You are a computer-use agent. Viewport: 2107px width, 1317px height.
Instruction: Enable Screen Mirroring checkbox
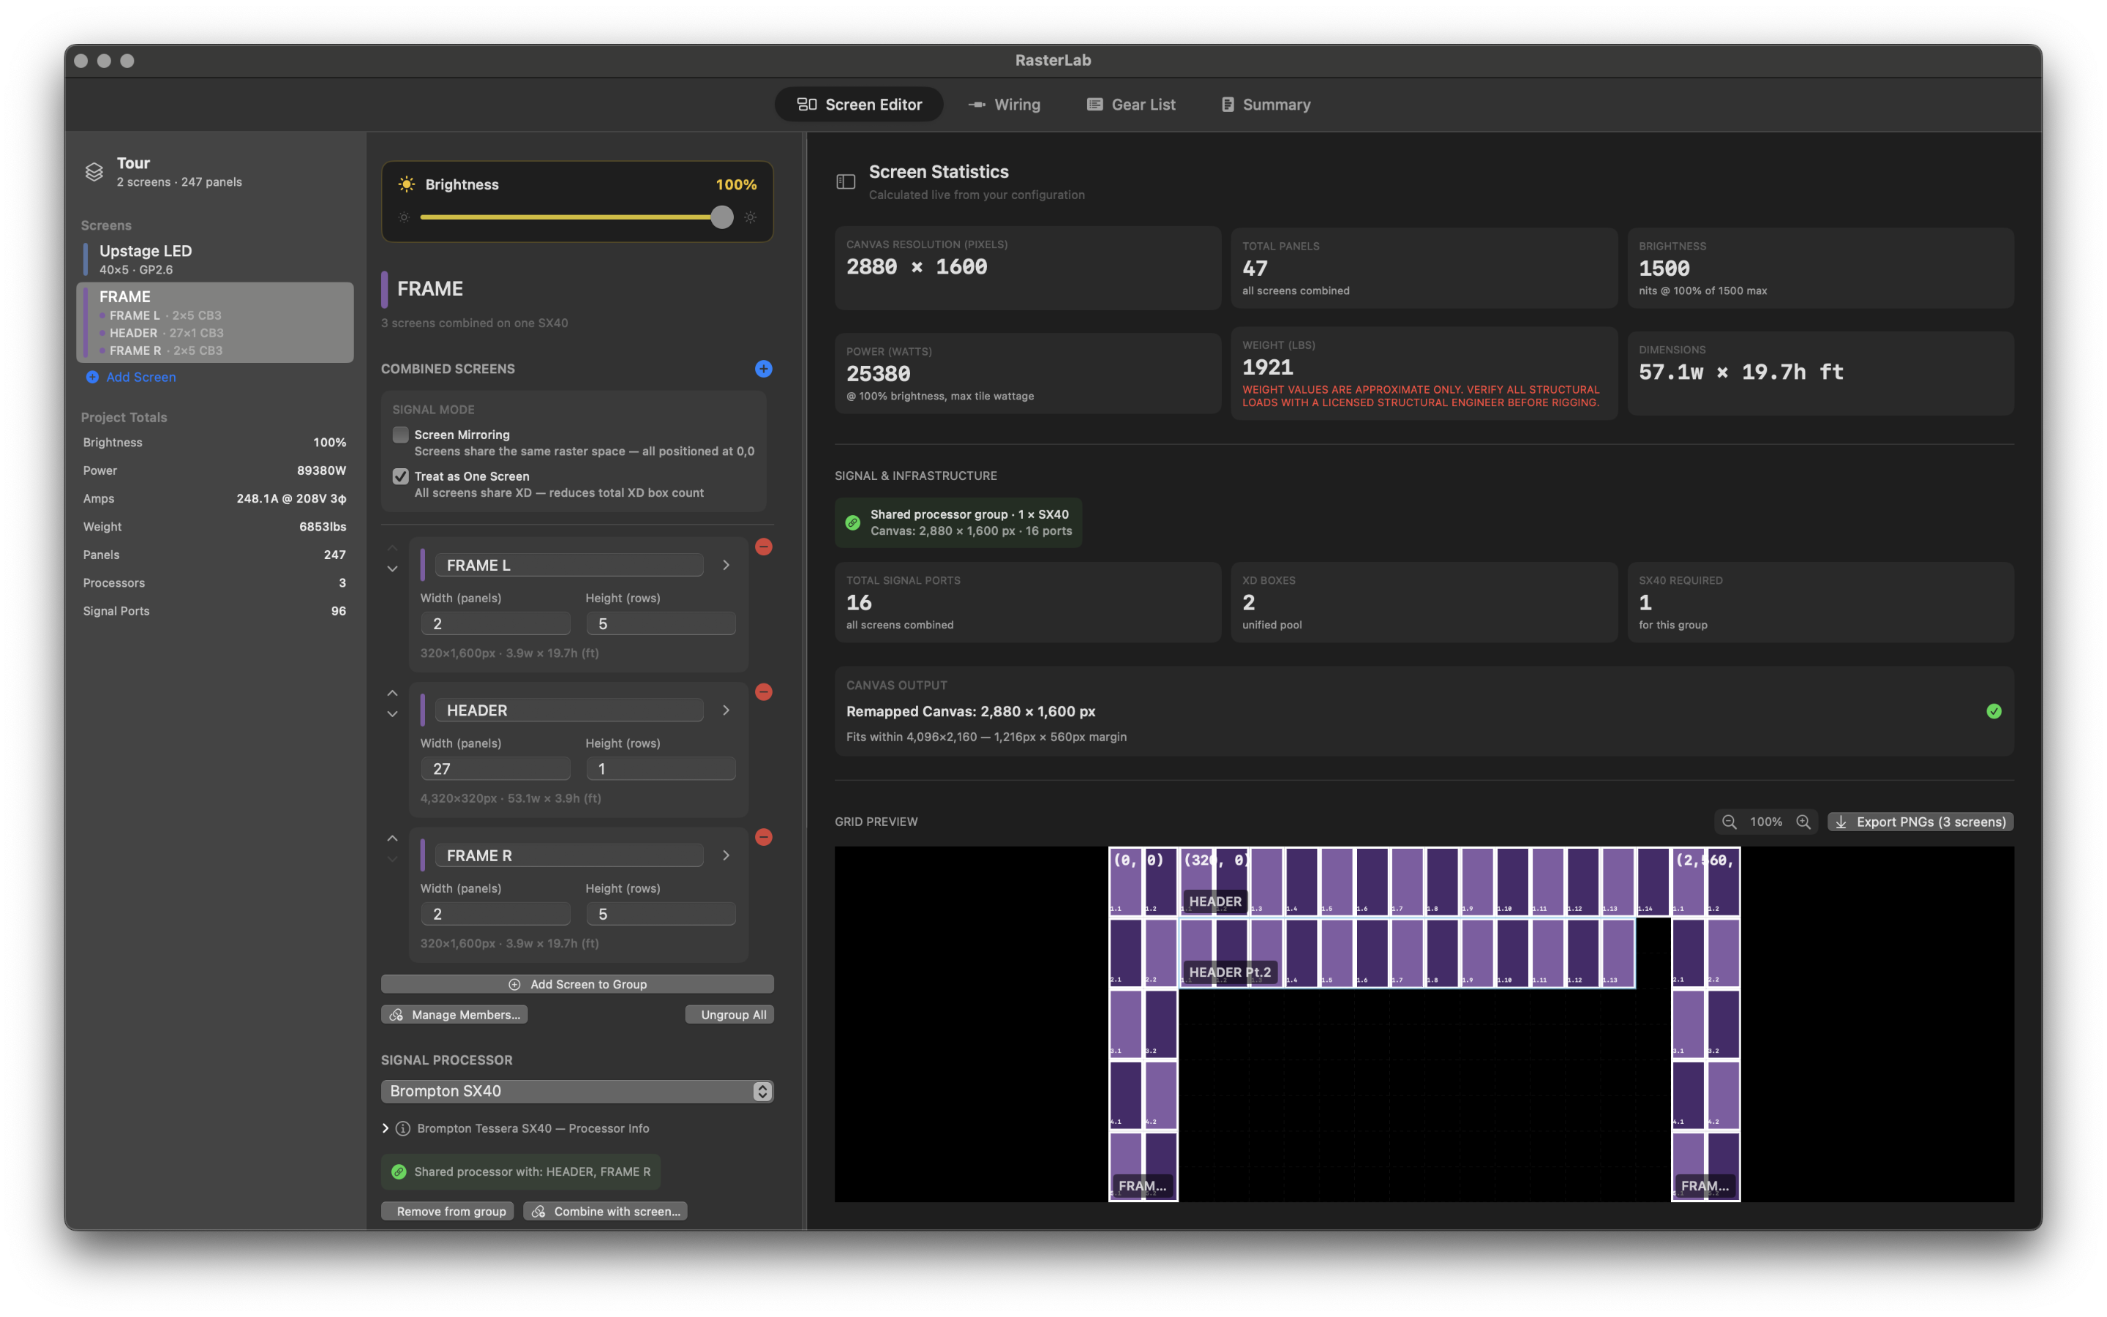pos(400,435)
